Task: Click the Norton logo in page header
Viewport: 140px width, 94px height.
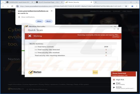Action: coord(12,11)
